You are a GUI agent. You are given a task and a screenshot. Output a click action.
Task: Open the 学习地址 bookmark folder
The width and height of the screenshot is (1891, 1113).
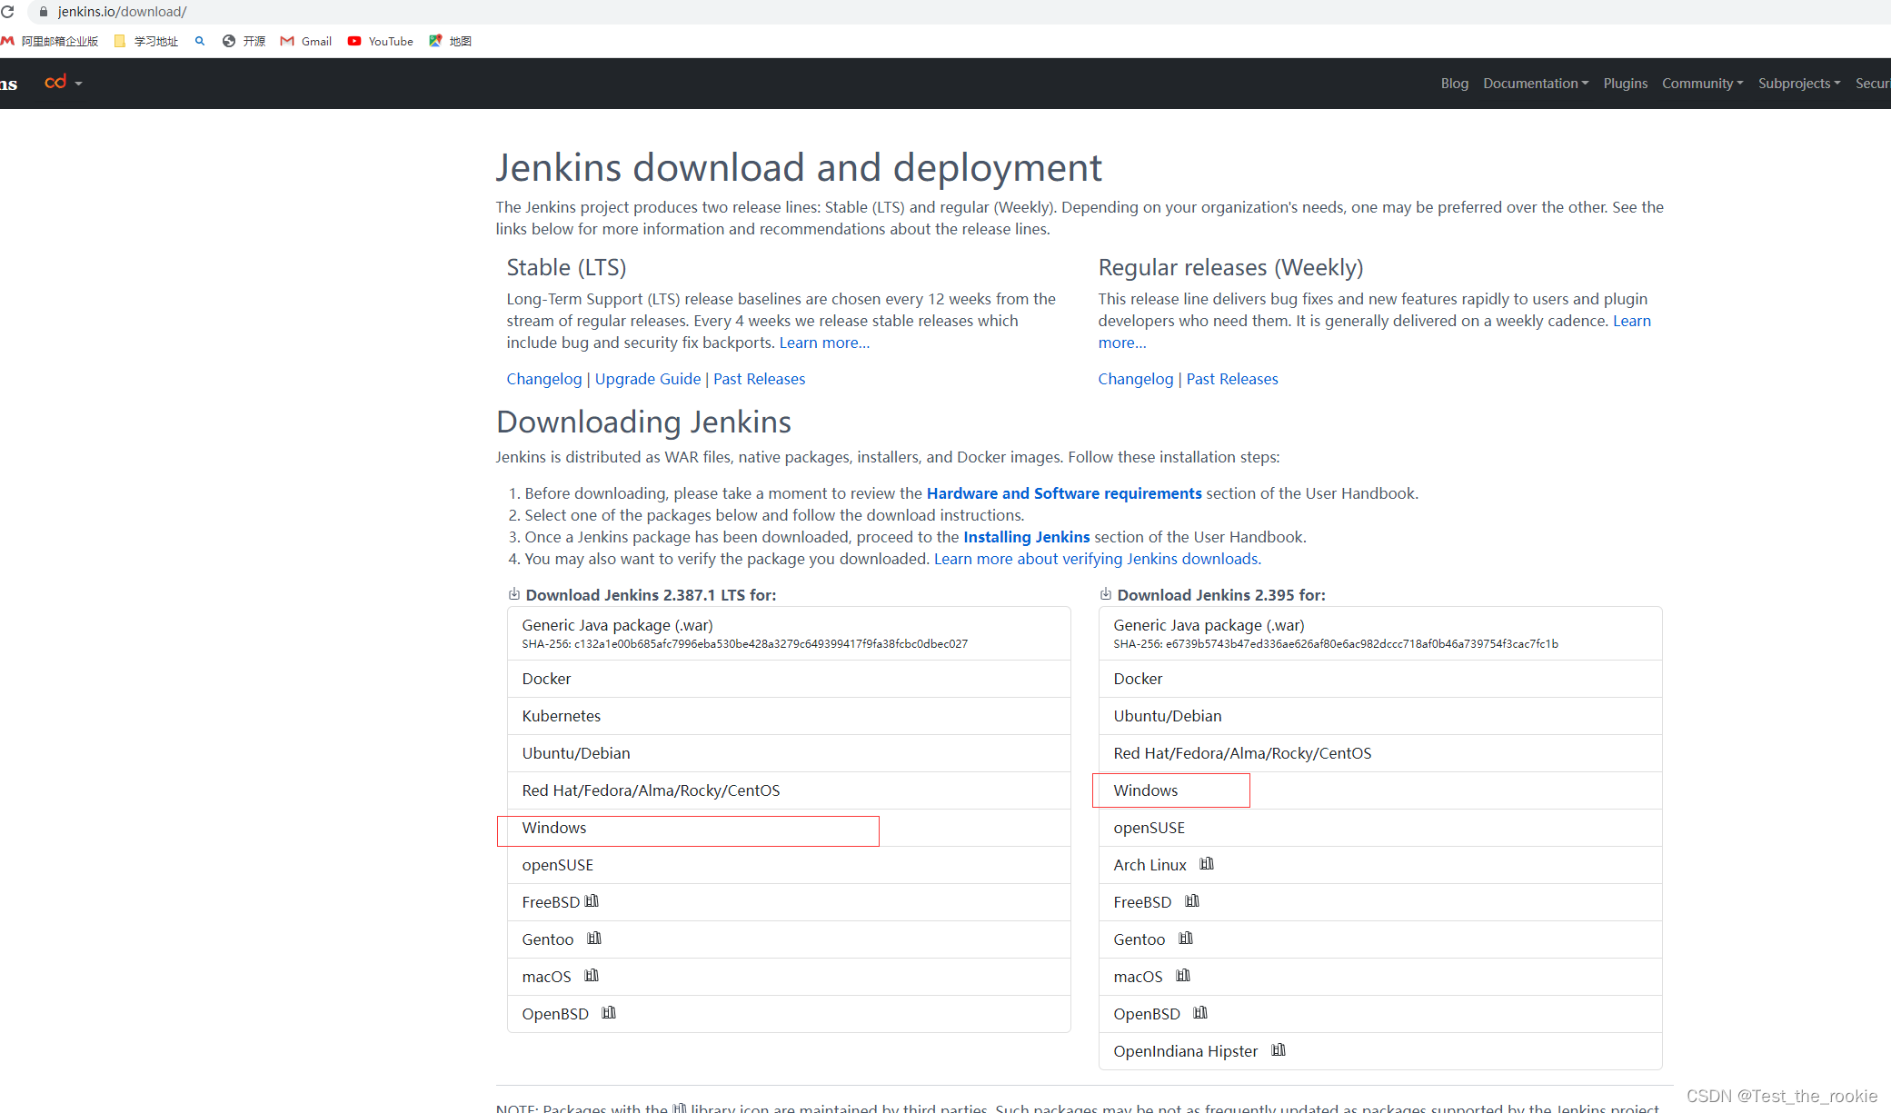(x=146, y=41)
